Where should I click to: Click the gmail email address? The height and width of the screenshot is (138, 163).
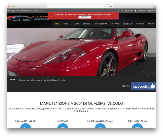click(x=147, y=11)
